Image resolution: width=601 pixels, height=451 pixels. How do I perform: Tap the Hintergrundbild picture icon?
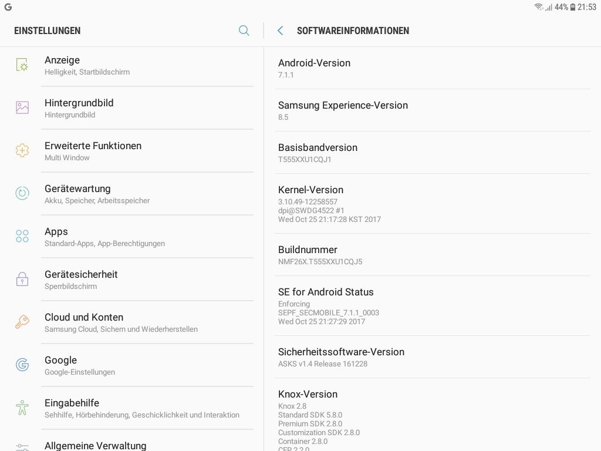[x=22, y=107]
